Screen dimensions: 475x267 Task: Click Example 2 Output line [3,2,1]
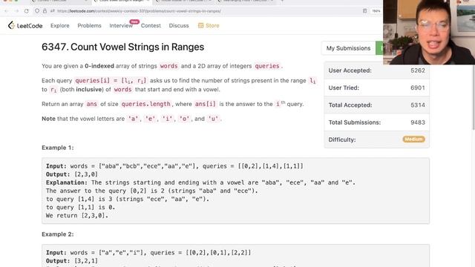(72, 261)
